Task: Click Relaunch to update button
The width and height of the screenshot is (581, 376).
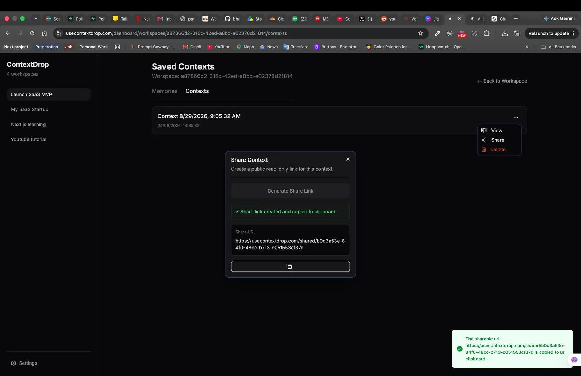Action: coord(549,33)
